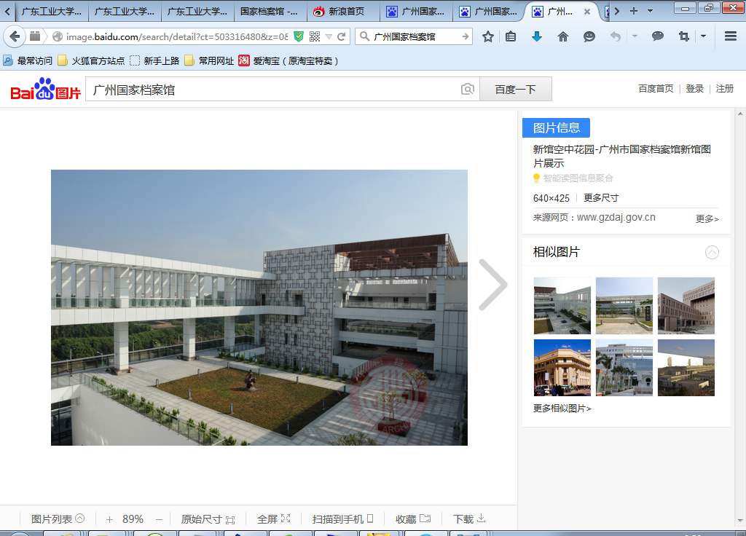Click the 下载 download button
This screenshot has width=746, height=536.
(469, 519)
